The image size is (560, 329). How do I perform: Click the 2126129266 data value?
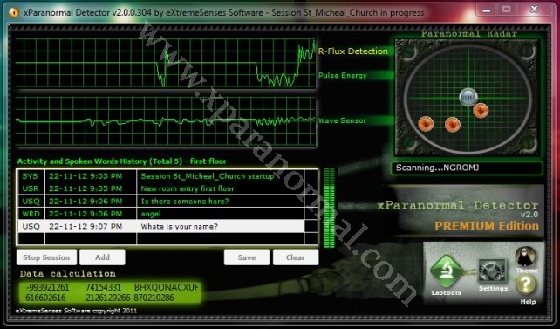[108, 298]
